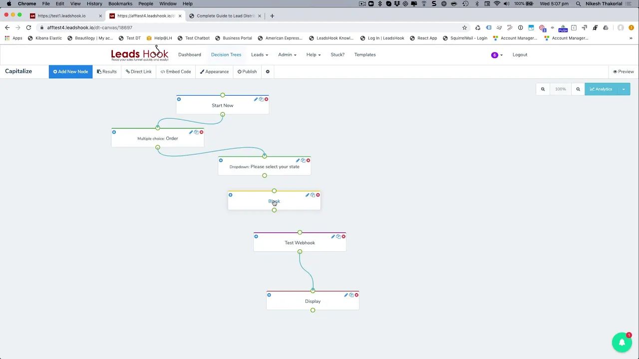Show more bookmarks with the chevron
Screen dimensions: 639x359
(631, 38)
